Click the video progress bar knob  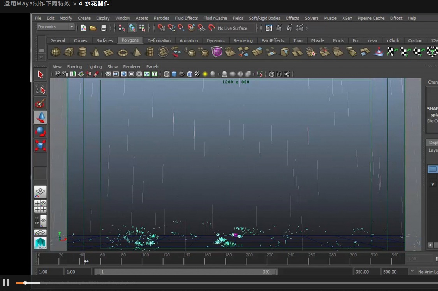click(25, 283)
